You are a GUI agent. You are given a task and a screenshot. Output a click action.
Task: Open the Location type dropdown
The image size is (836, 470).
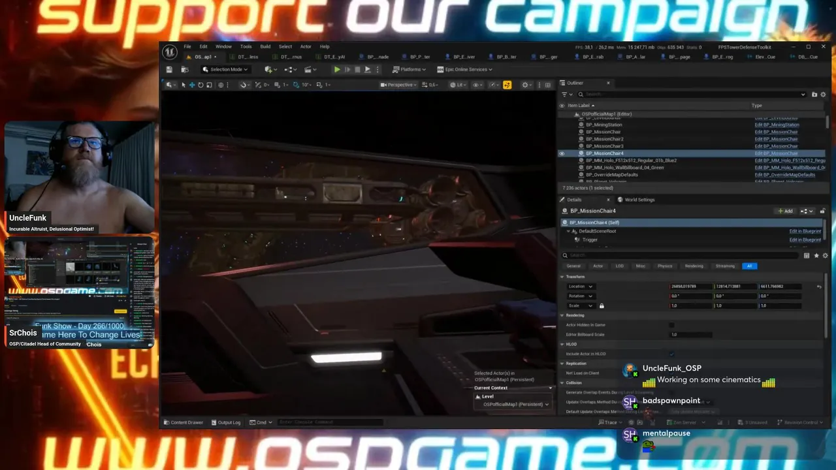pos(581,287)
